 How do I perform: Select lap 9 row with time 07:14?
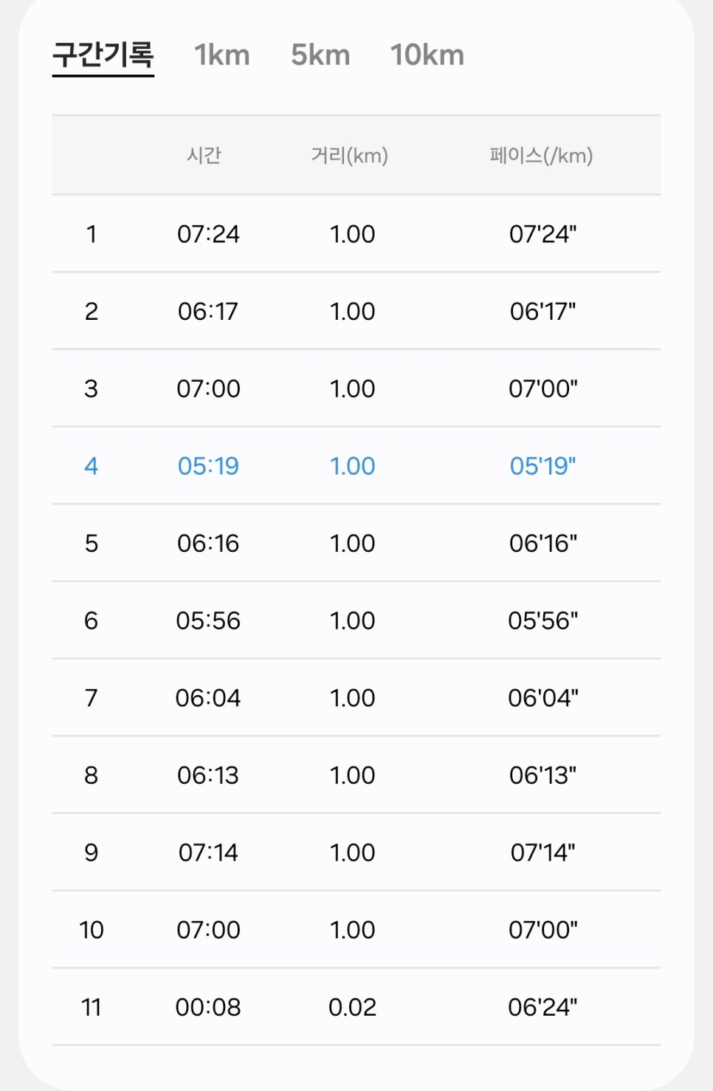[x=356, y=852]
